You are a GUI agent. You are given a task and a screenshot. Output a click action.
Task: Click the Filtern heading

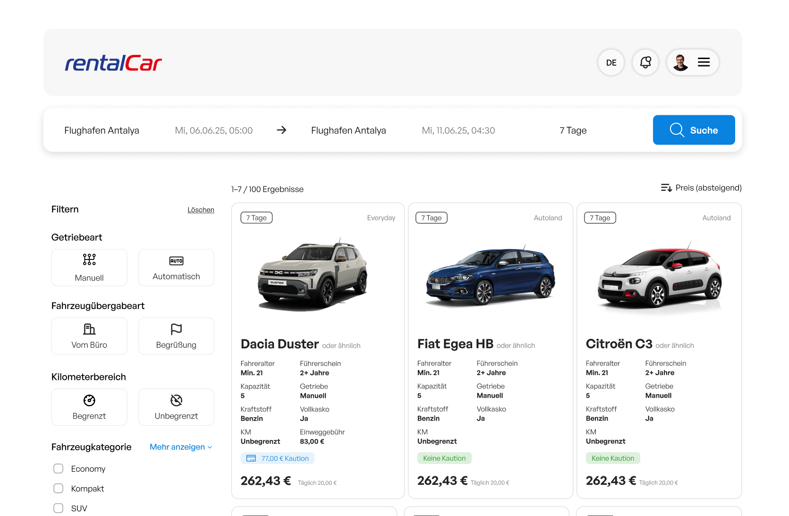point(65,209)
